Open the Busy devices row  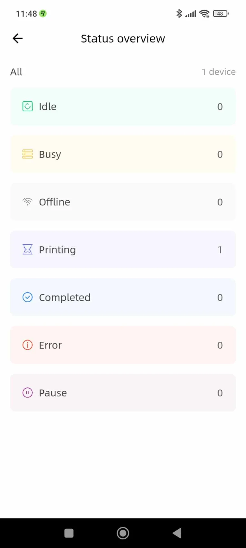tap(123, 154)
